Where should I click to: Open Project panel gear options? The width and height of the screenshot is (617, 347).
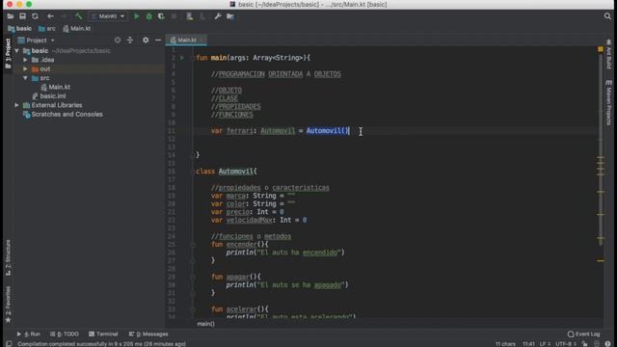click(146, 40)
